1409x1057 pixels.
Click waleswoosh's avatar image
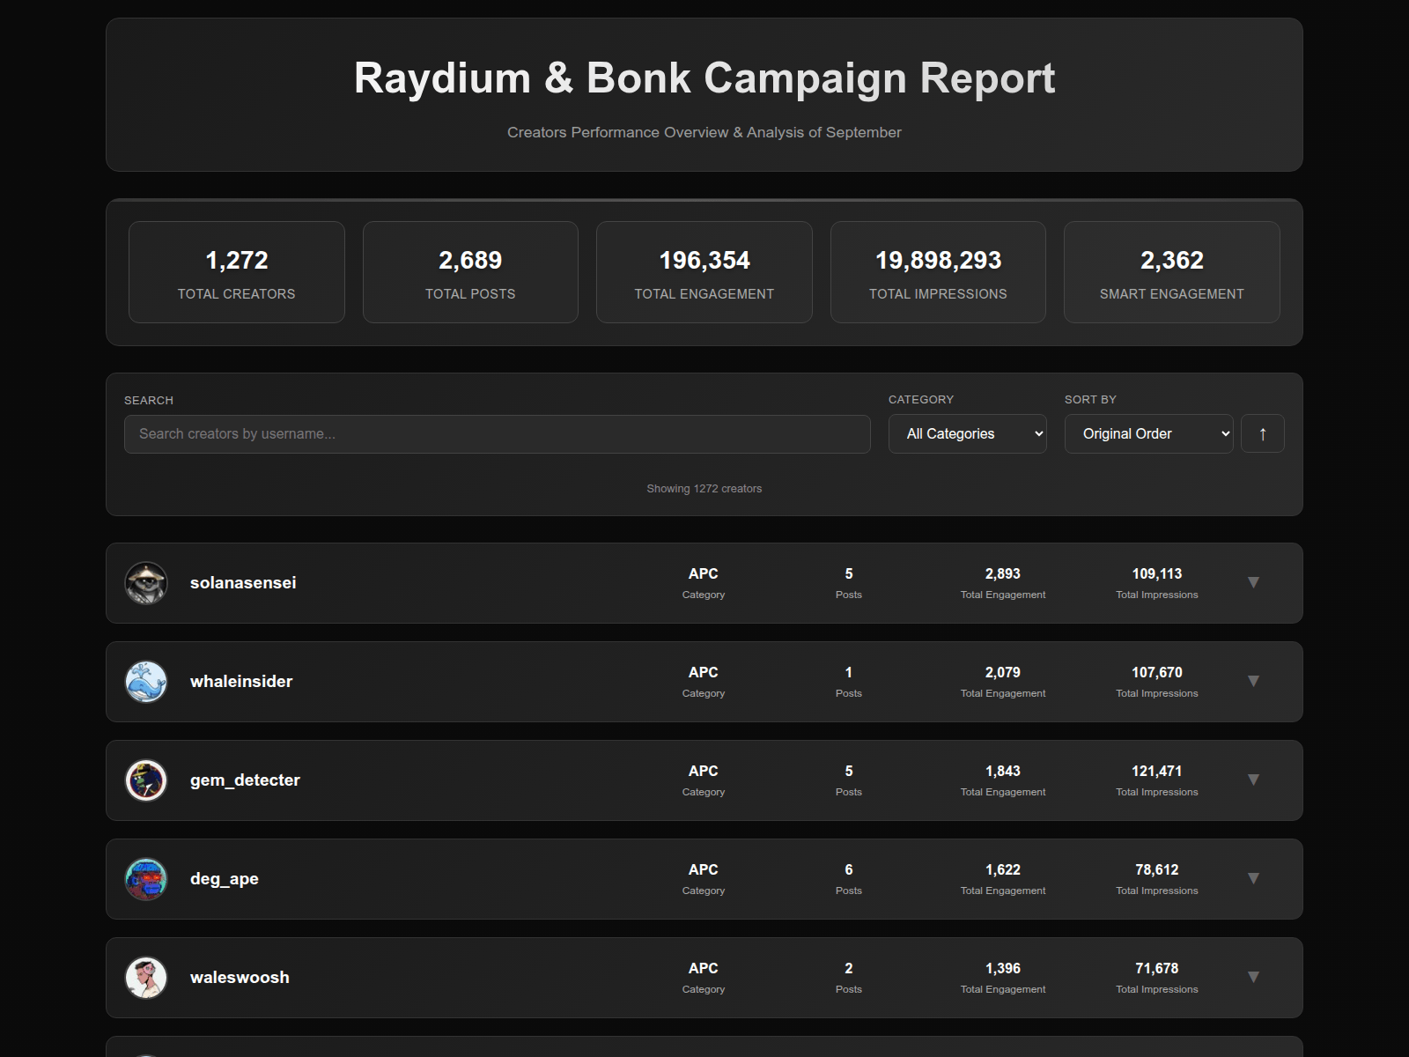click(146, 978)
